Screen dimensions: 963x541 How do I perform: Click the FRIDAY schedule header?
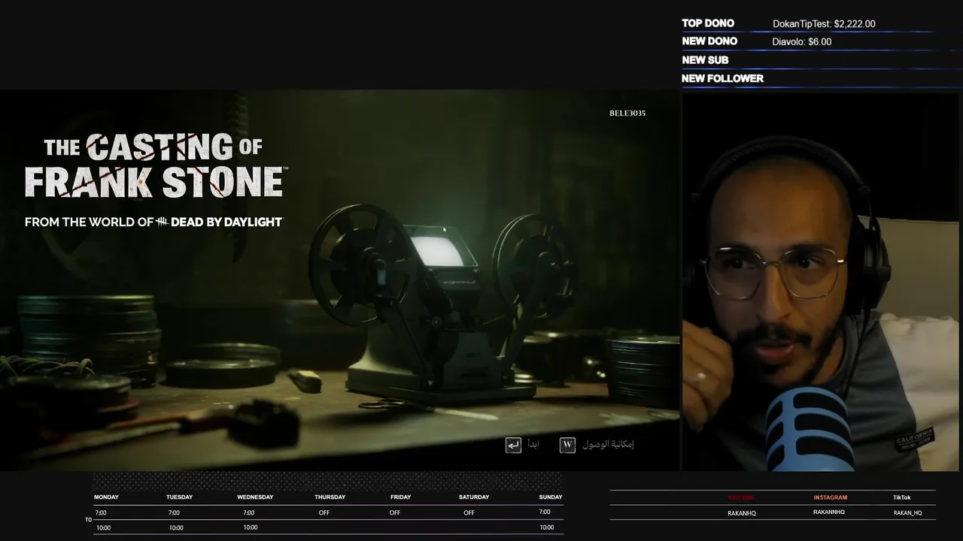(400, 497)
